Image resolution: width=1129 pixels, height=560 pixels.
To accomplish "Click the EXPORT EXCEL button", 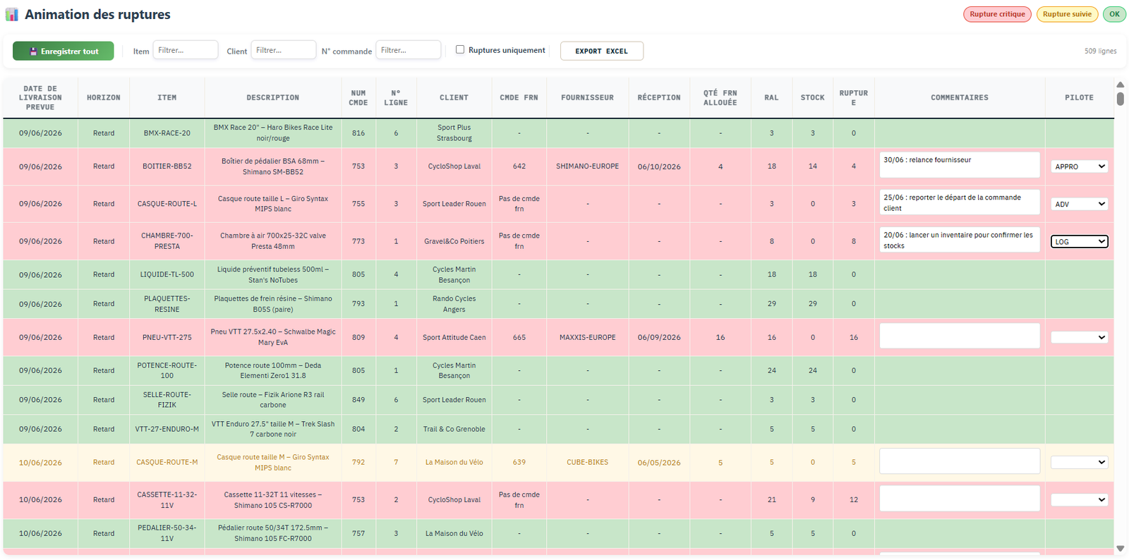I will [x=601, y=51].
